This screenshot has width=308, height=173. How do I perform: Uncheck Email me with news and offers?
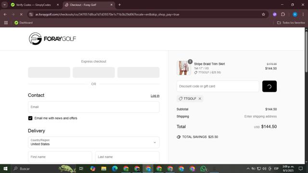30,118
